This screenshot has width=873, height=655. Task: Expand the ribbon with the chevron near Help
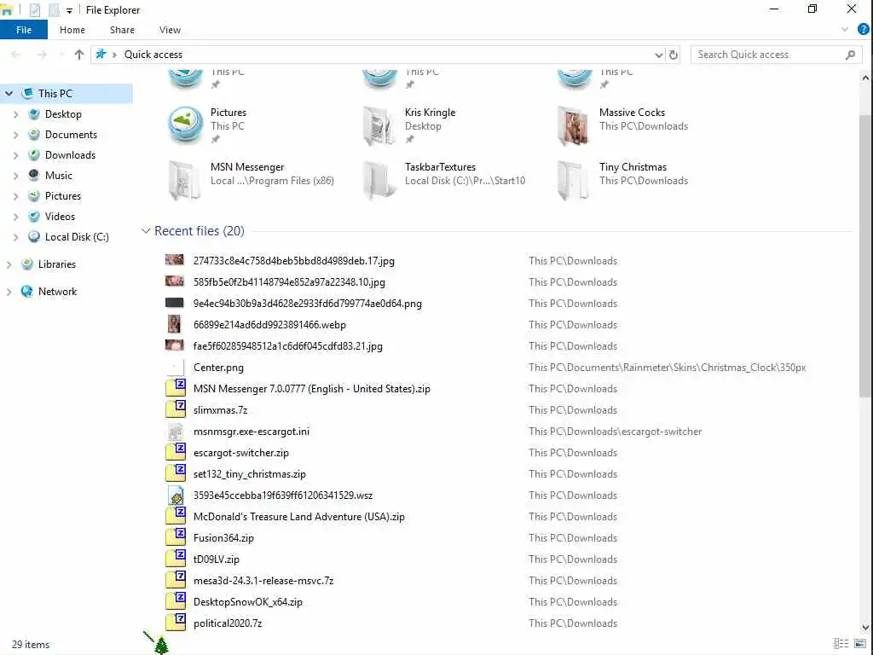tap(845, 30)
